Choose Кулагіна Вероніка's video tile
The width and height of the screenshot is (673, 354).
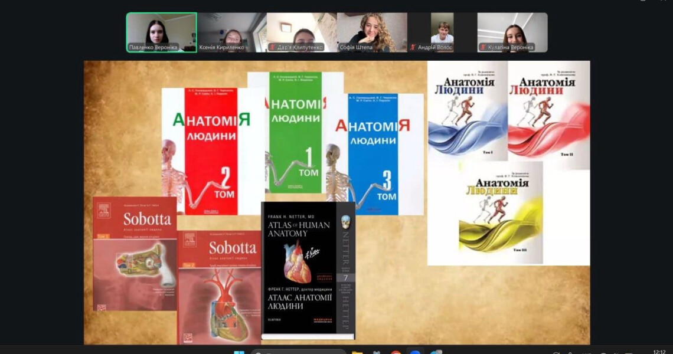(512, 32)
